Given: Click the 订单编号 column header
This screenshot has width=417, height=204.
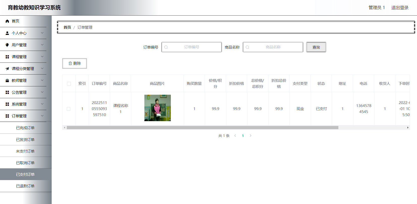Looking at the screenshot, I should [99, 84].
